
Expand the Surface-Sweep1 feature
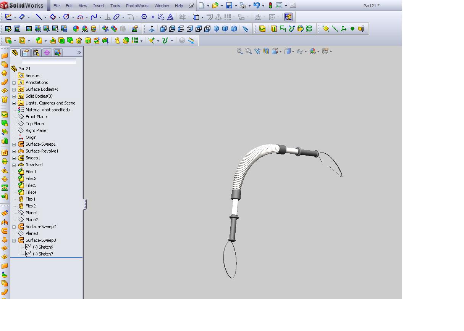[x=14, y=145]
